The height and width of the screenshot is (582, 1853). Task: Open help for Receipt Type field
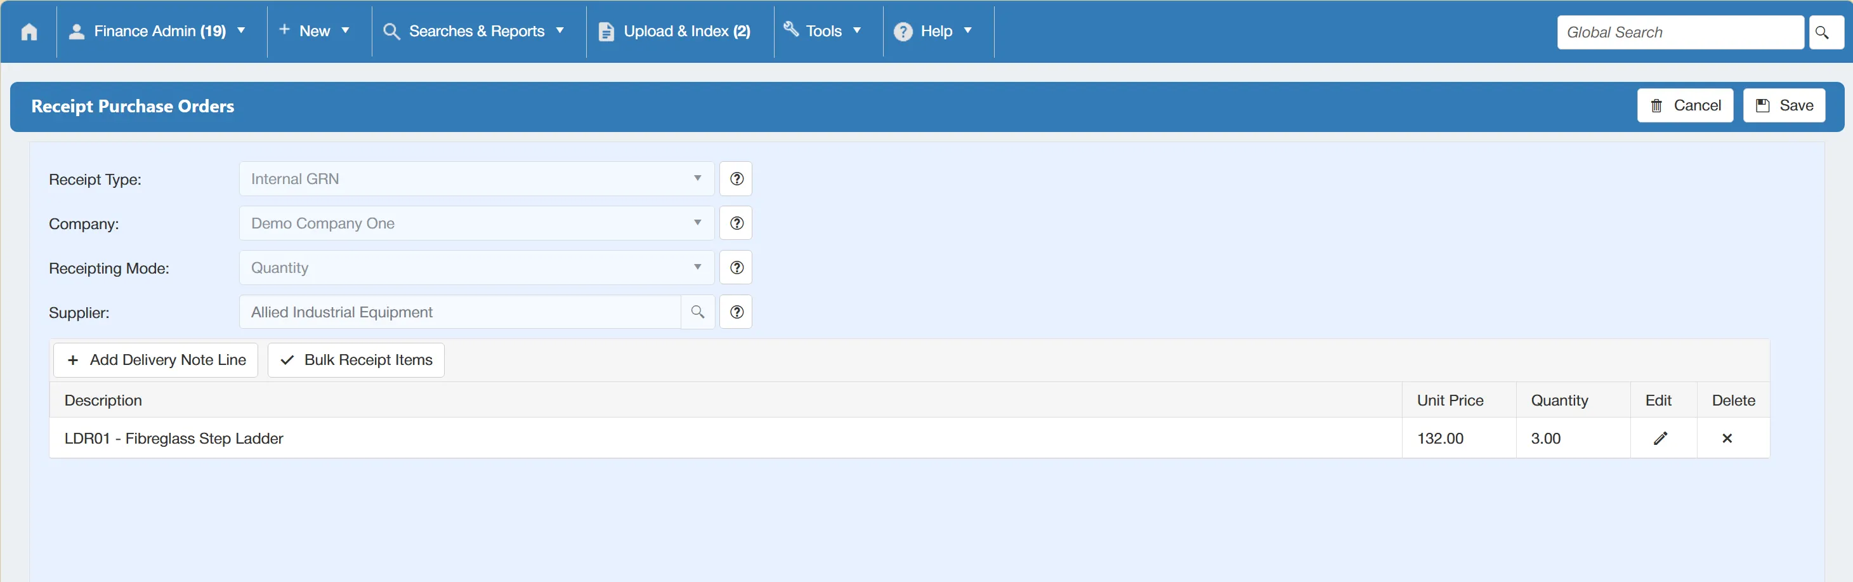tap(736, 178)
